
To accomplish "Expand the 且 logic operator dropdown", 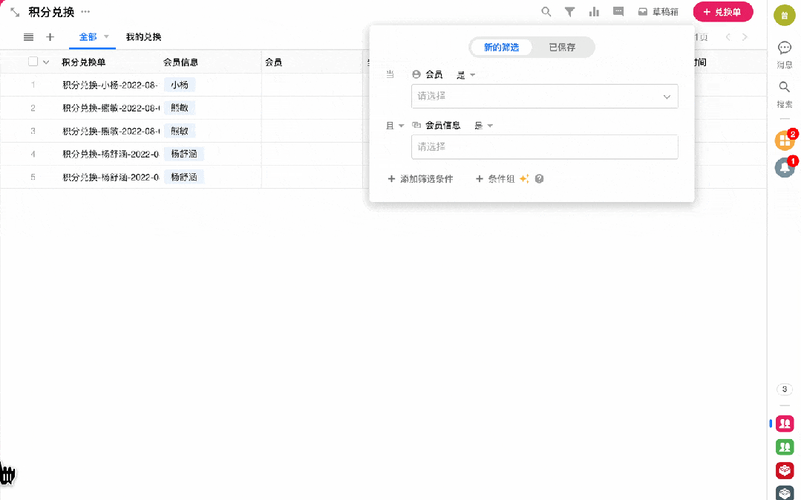I will click(394, 126).
